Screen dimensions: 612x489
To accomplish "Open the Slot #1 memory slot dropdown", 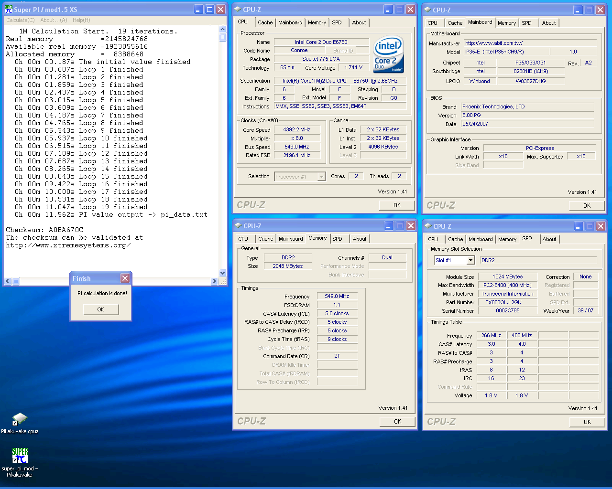I will (470, 260).
